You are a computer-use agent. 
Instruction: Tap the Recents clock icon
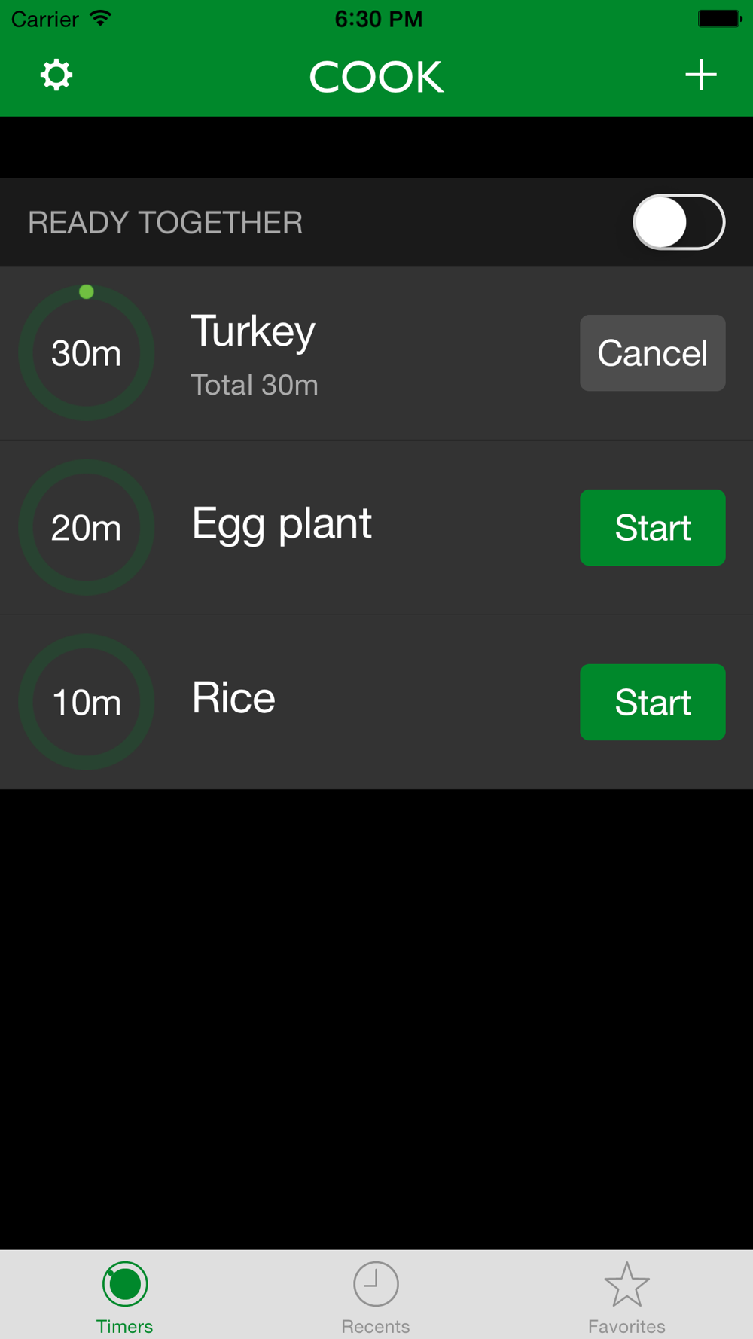(x=376, y=1284)
